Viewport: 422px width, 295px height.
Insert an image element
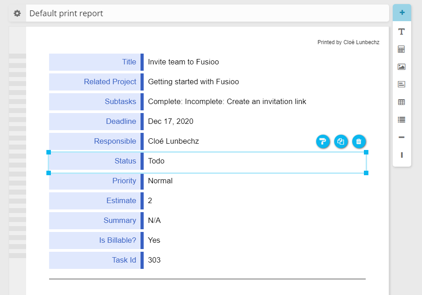click(x=402, y=67)
